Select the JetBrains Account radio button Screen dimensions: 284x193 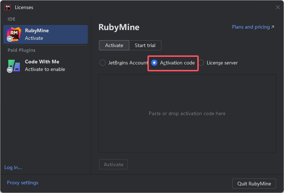(103, 63)
